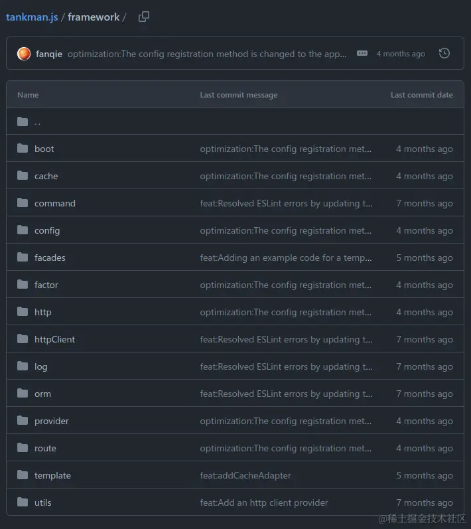Open commit history clock icon
The image size is (471, 529).
click(444, 54)
